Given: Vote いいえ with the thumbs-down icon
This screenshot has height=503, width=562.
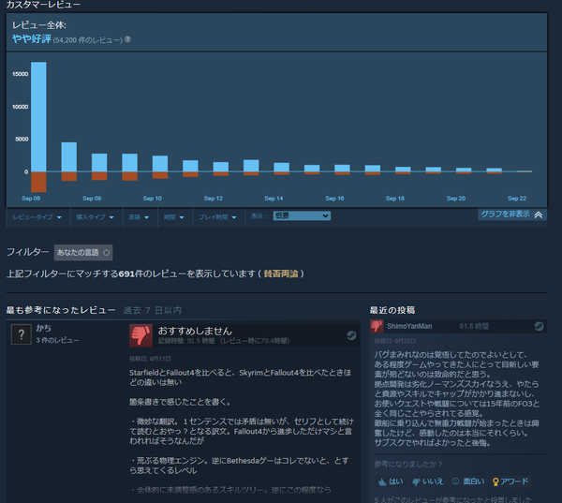Looking at the screenshot, I should click(428, 481).
